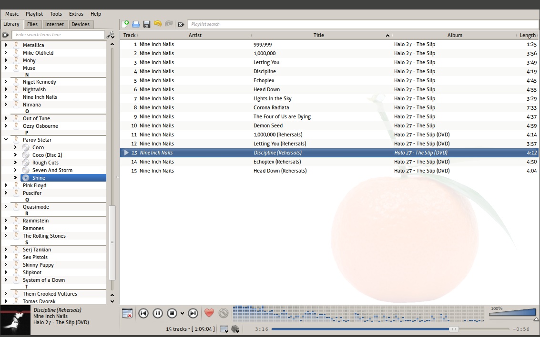The image size is (540, 337).
Task: Click the Nirvana artist icon
Action: (x=16, y=105)
